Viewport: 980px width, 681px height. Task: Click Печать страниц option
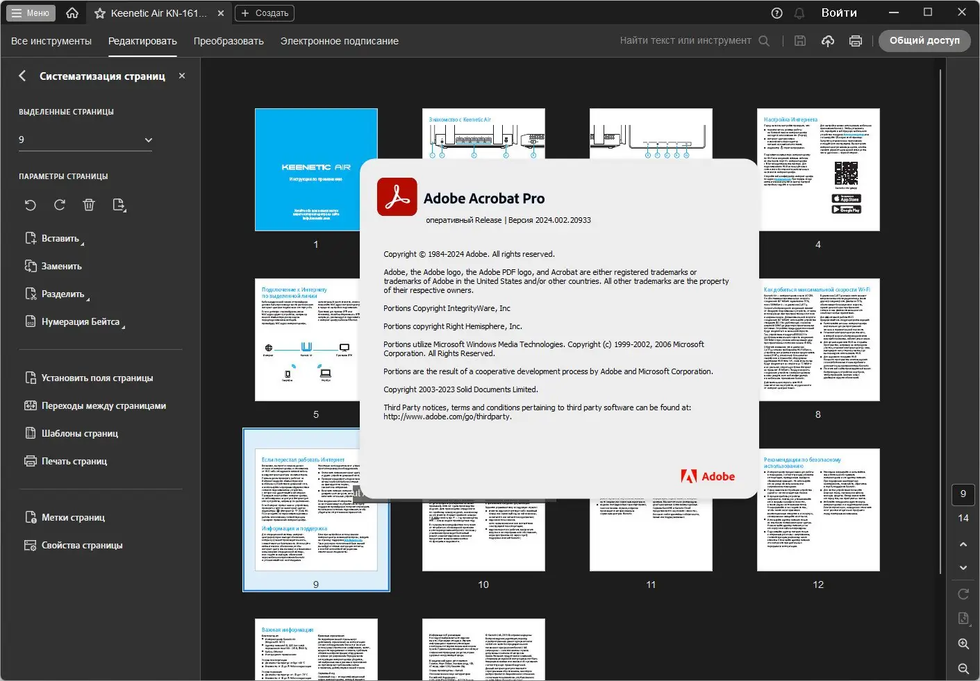pyautogui.click(x=66, y=461)
